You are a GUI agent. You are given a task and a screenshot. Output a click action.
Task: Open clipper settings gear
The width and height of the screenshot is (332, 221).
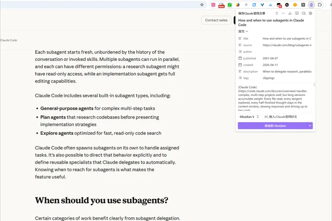coord(310,13)
